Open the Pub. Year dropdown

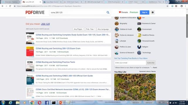[x=91, y=29]
